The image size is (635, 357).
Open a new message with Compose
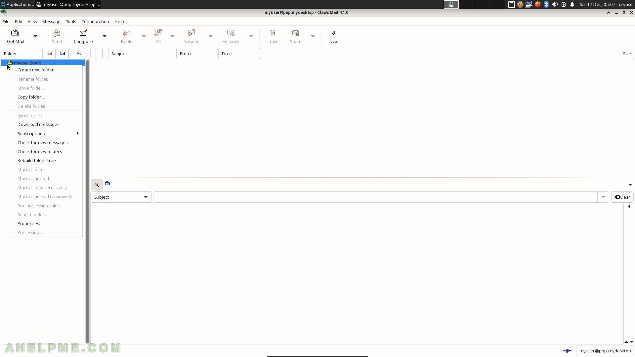click(x=83, y=36)
